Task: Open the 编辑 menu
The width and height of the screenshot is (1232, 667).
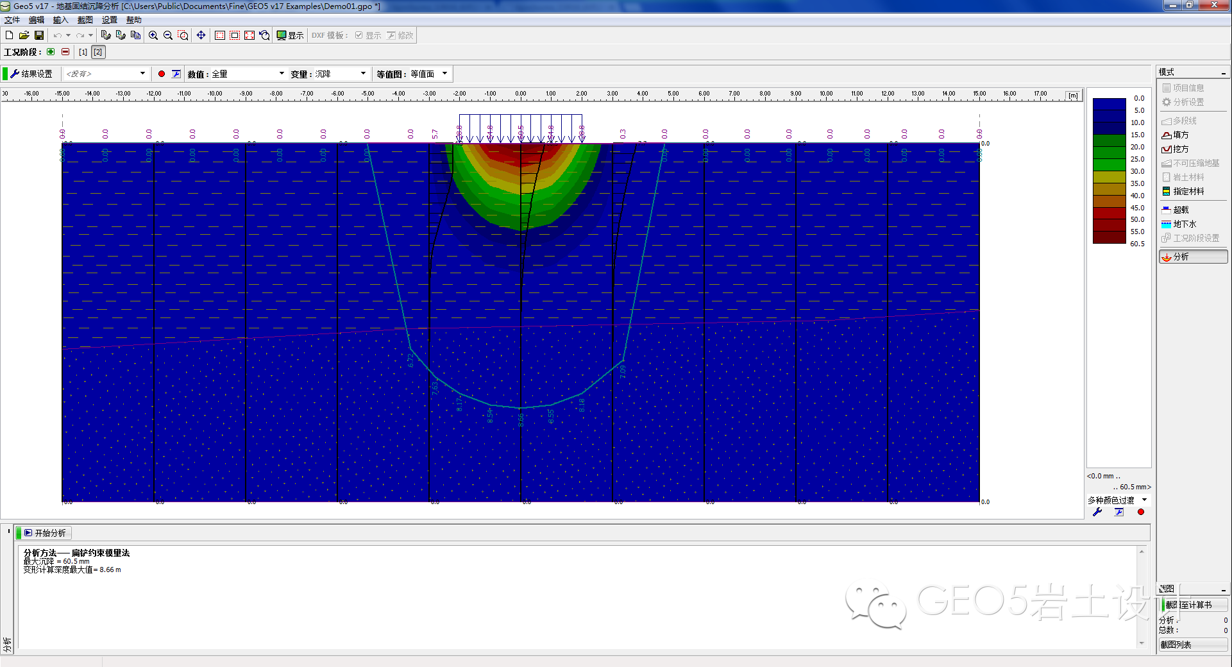Action: pos(37,20)
